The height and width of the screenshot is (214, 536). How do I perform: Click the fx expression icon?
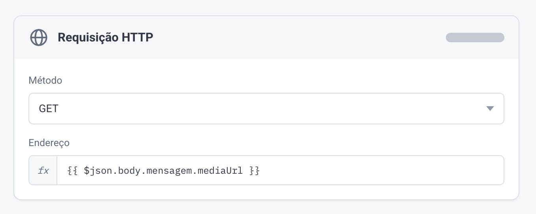point(43,171)
